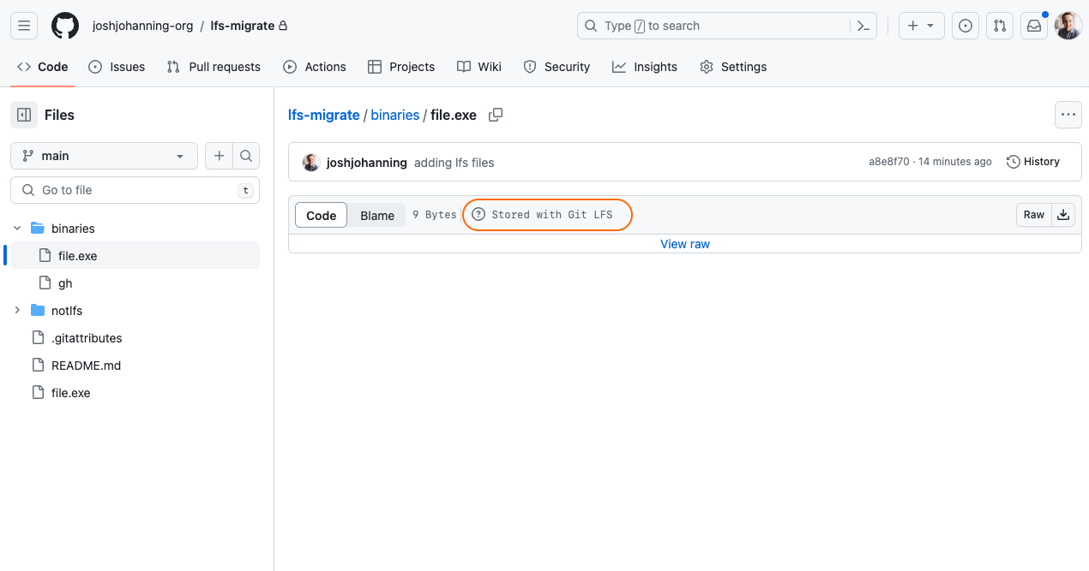
Task: Add a file with the plus button
Action: [220, 156]
